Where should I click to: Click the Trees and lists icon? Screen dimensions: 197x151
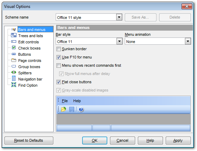(x=14, y=35)
